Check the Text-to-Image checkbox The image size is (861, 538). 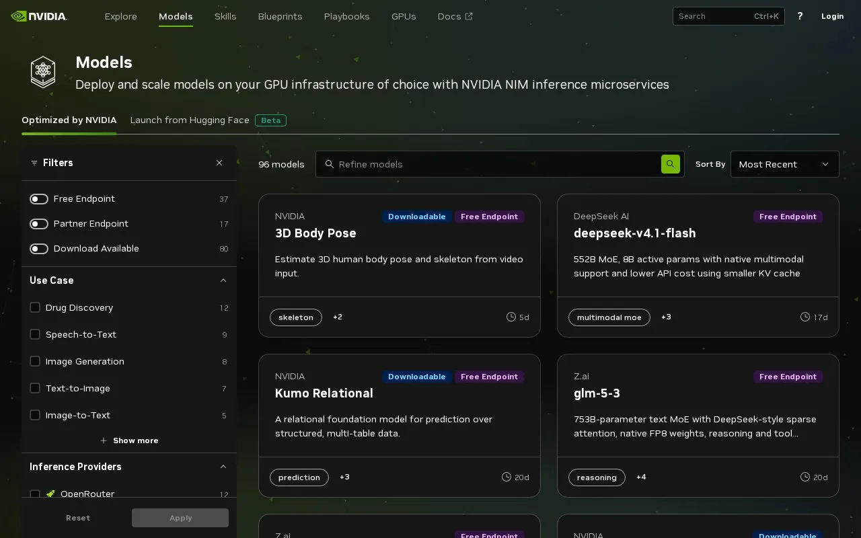coord(35,388)
